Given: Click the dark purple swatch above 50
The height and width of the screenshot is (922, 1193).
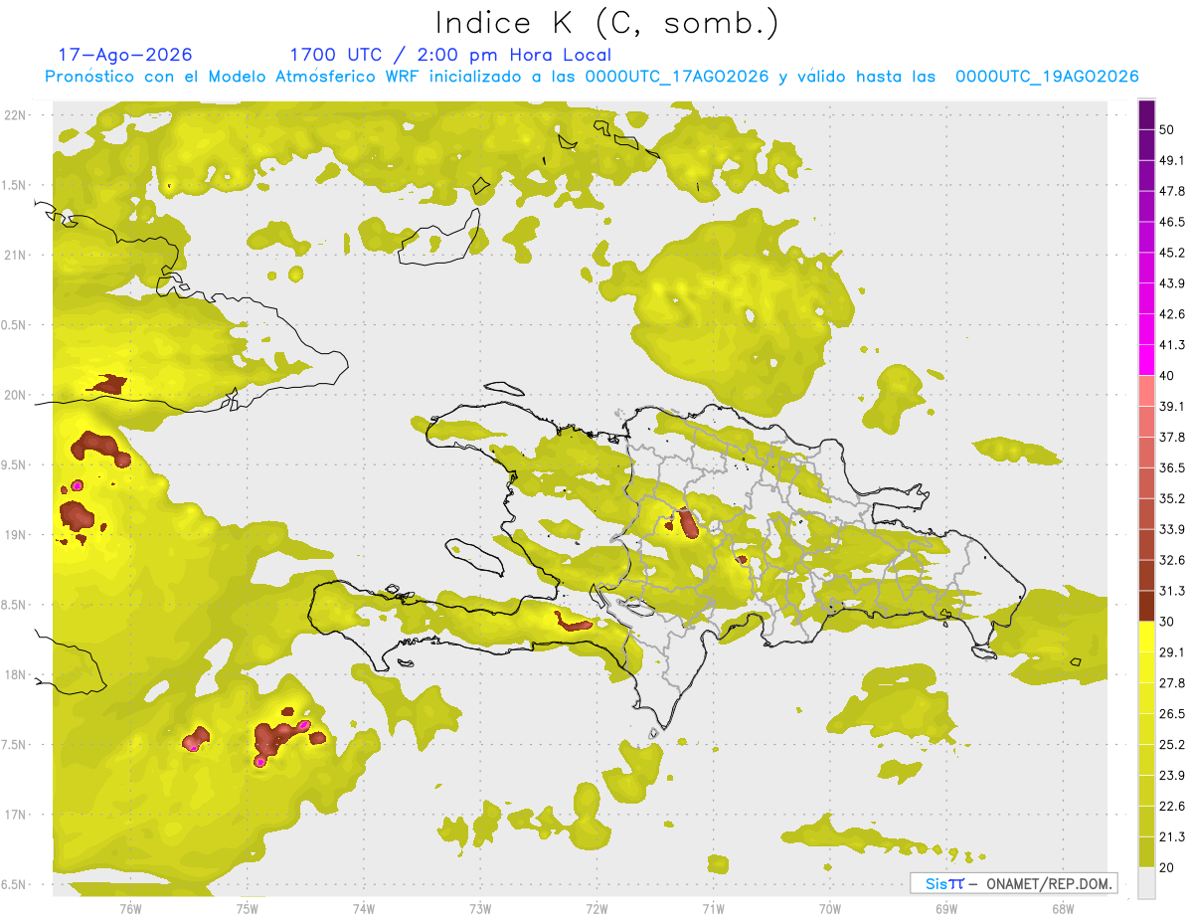Looking at the screenshot, I should click(1146, 114).
